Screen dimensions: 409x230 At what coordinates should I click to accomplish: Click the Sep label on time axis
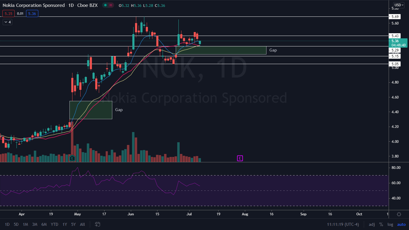pos(303,214)
